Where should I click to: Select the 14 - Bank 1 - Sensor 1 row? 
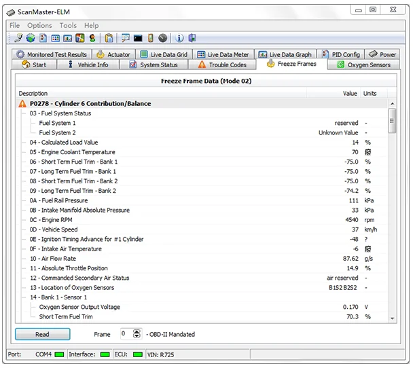(202, 297)
